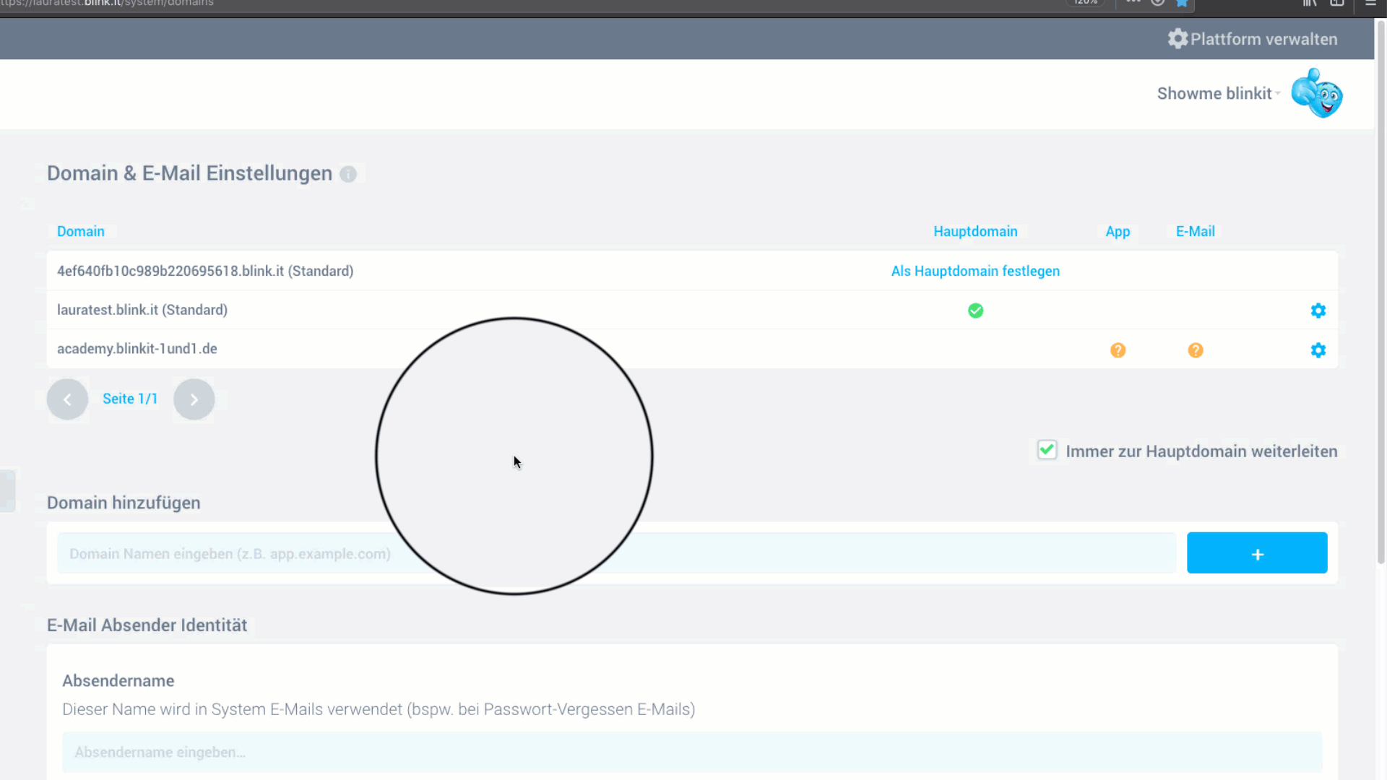
Task: Go to previous page with left chevron
Action: (x=67, y=399)
